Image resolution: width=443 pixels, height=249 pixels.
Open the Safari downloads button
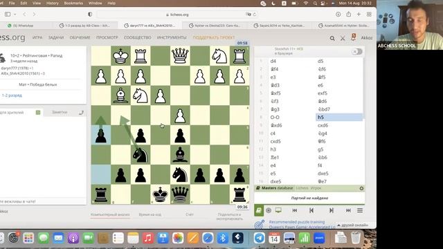click(338, 14)
